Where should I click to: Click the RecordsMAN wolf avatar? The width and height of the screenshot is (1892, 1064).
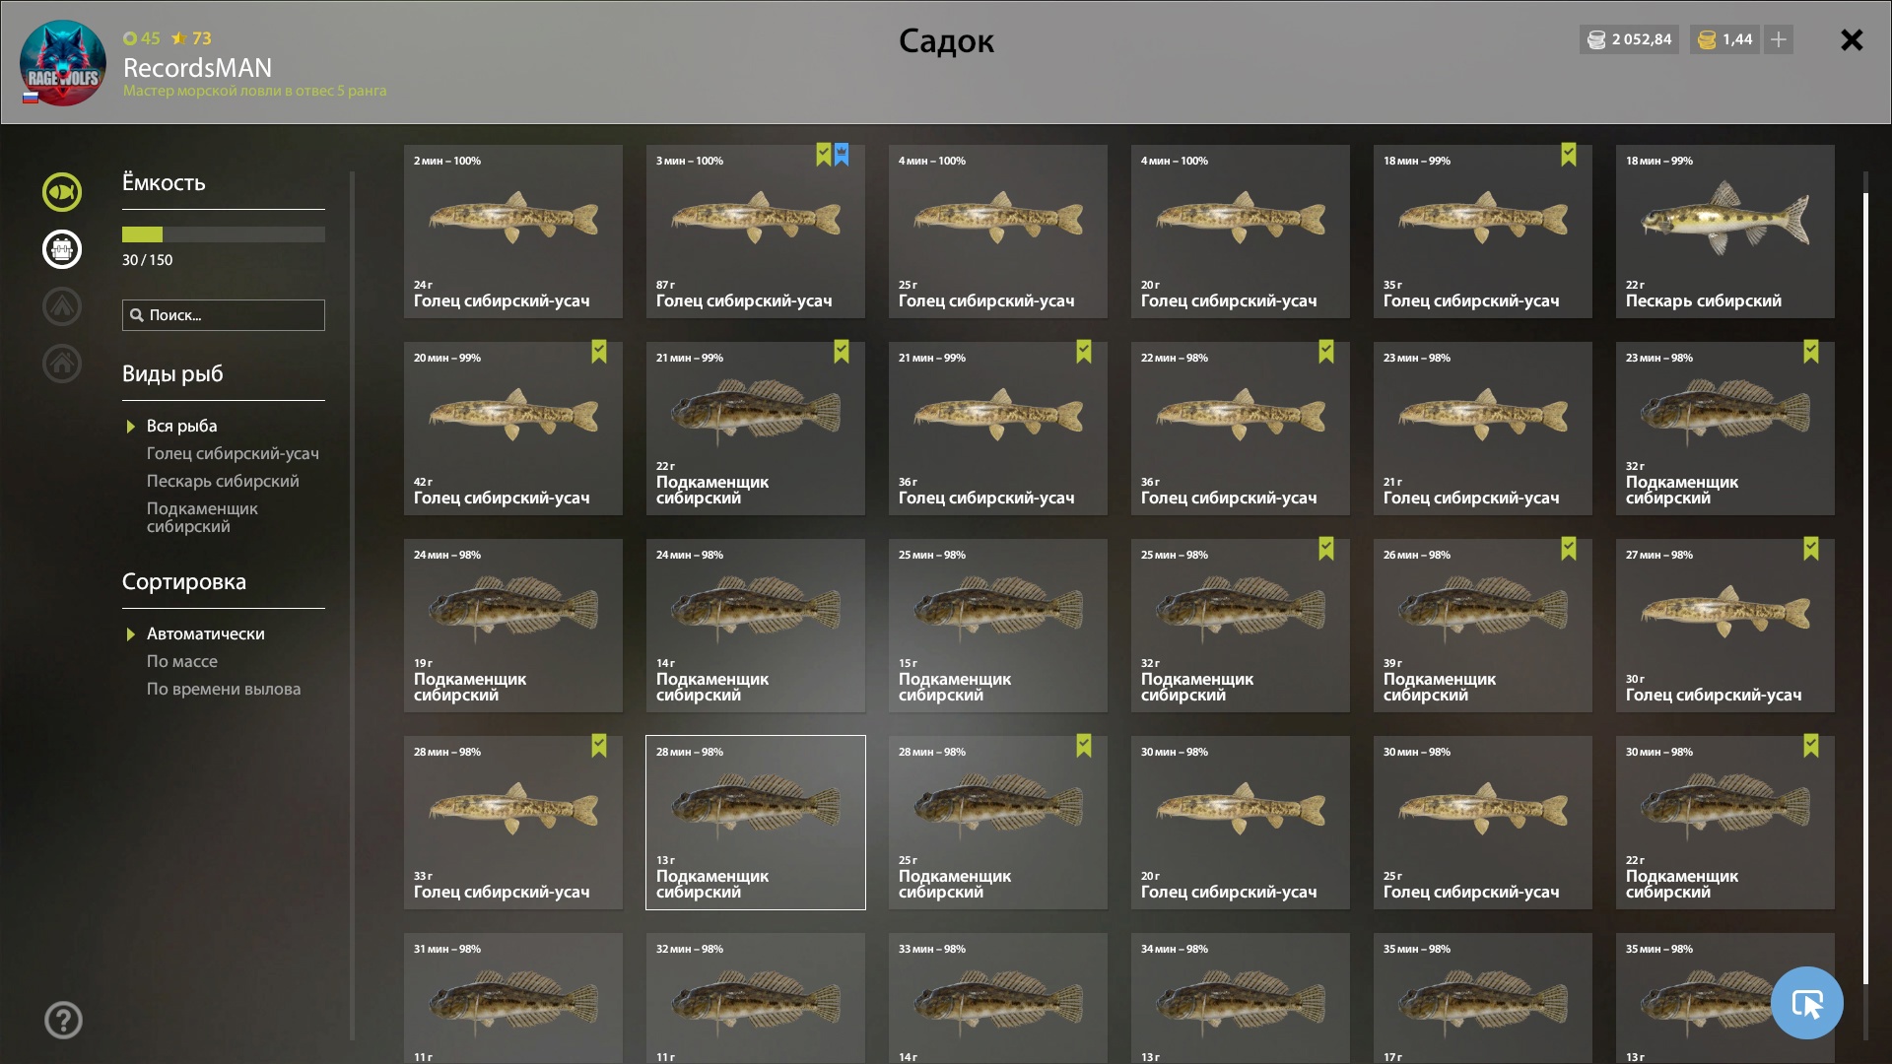[x=63, y=63]
